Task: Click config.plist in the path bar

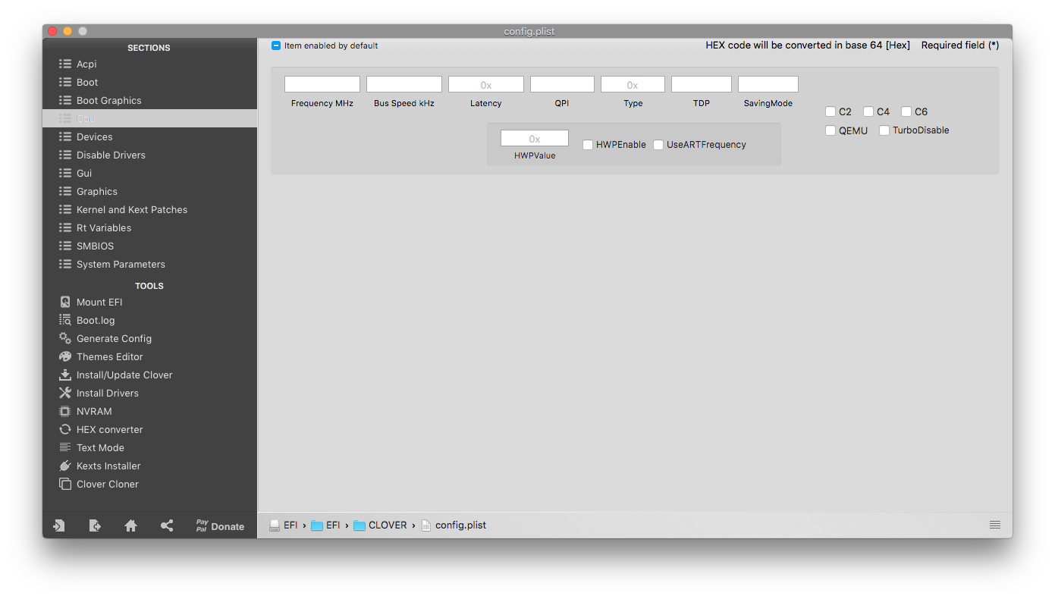Action: click(x=454, y=525)
